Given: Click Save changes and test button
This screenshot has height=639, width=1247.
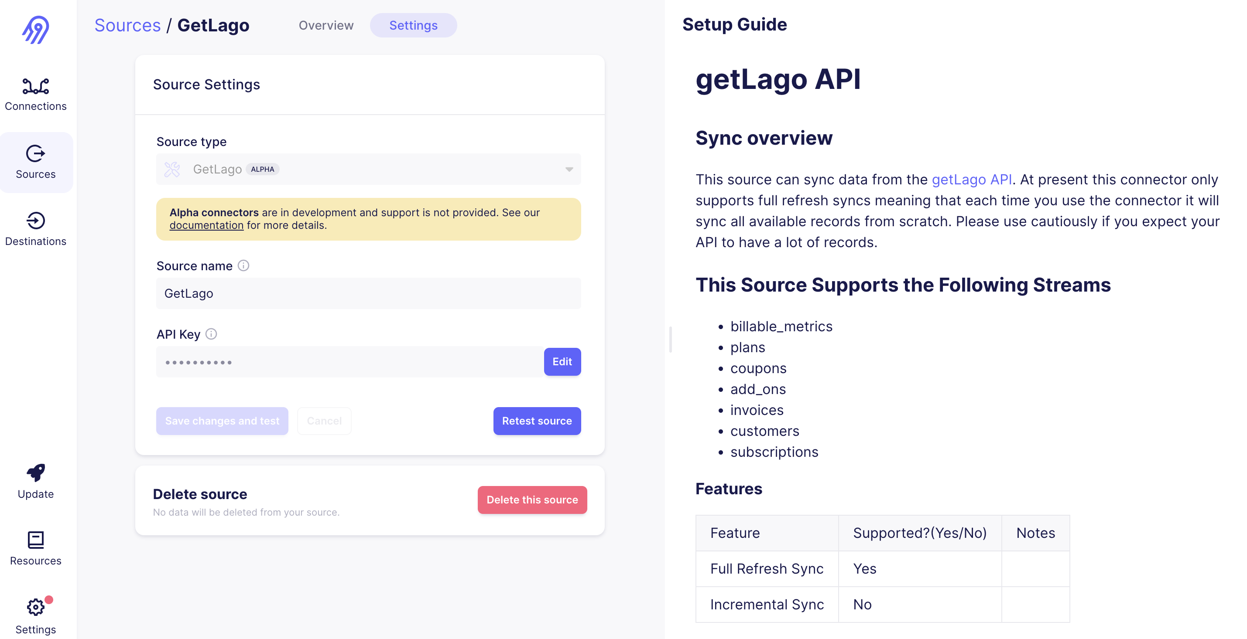Looking at the screenshot, I should point(222,421).
